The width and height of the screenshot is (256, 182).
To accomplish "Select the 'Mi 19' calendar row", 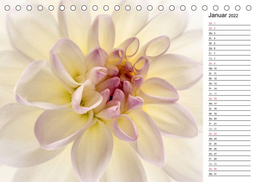I will (x=229, y=114).
